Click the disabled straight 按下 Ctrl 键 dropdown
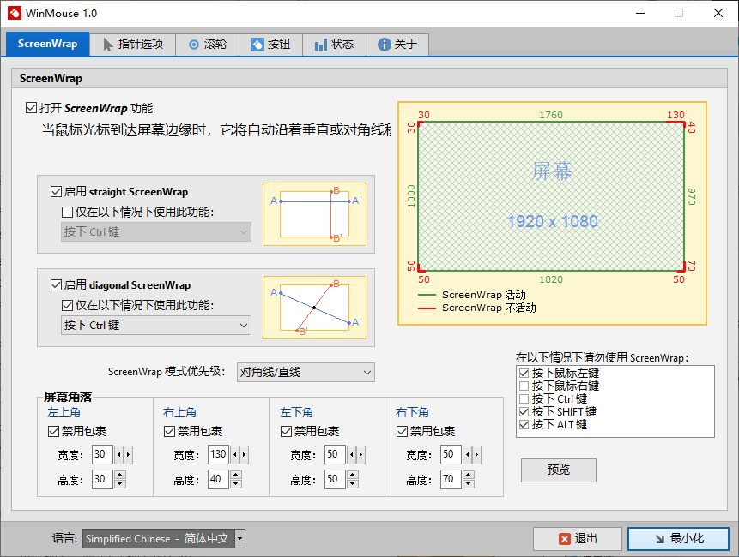 click(156, 232)
